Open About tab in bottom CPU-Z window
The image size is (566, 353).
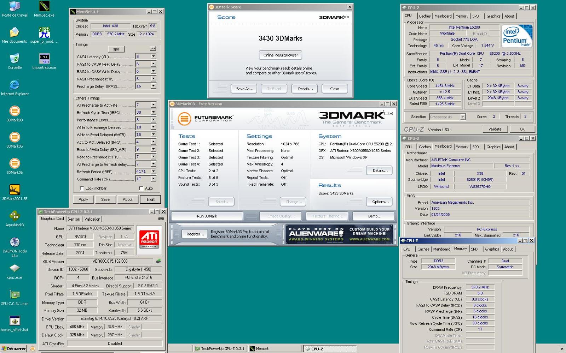(508, 249)
